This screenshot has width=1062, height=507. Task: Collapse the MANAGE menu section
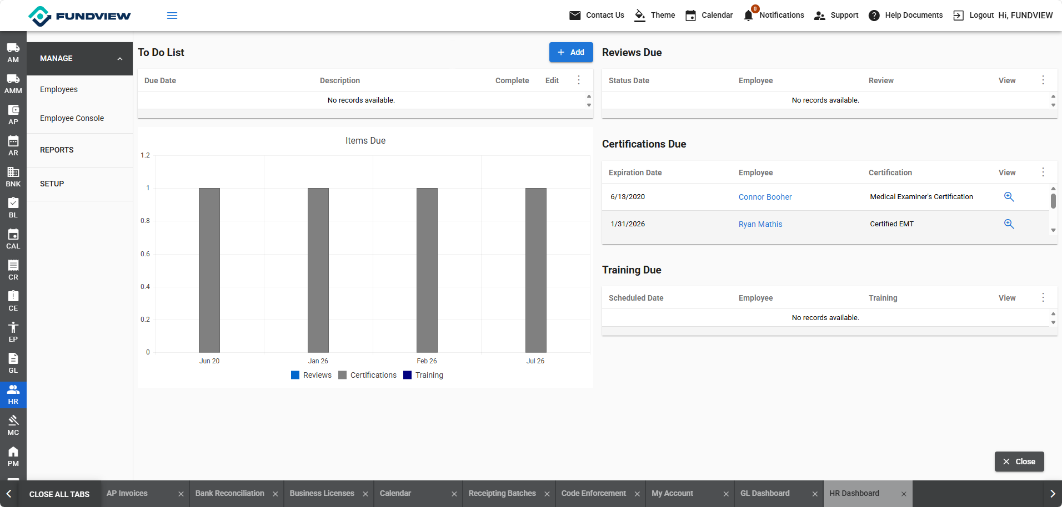(79, 58)
